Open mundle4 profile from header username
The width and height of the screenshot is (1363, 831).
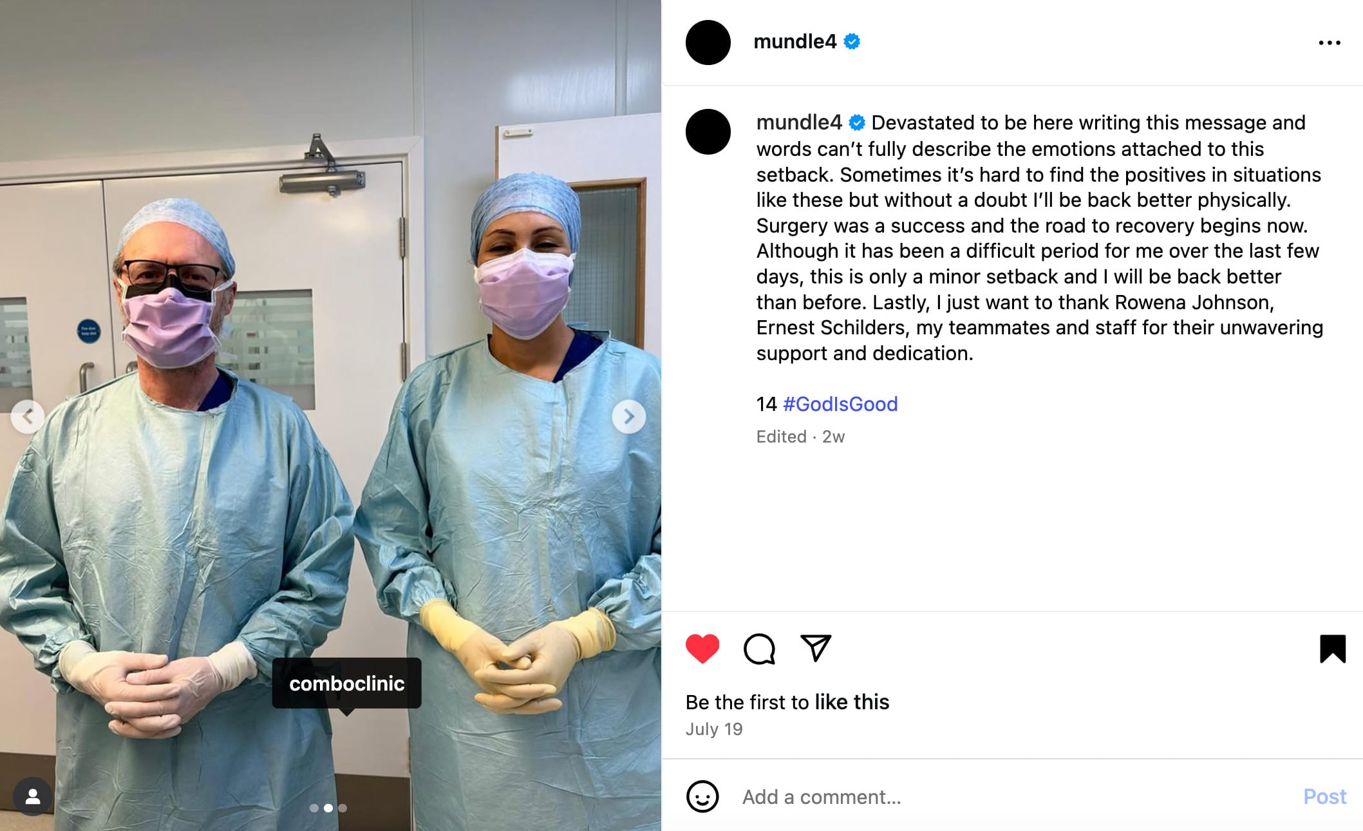pyautogui.click(x=794, y=42)
